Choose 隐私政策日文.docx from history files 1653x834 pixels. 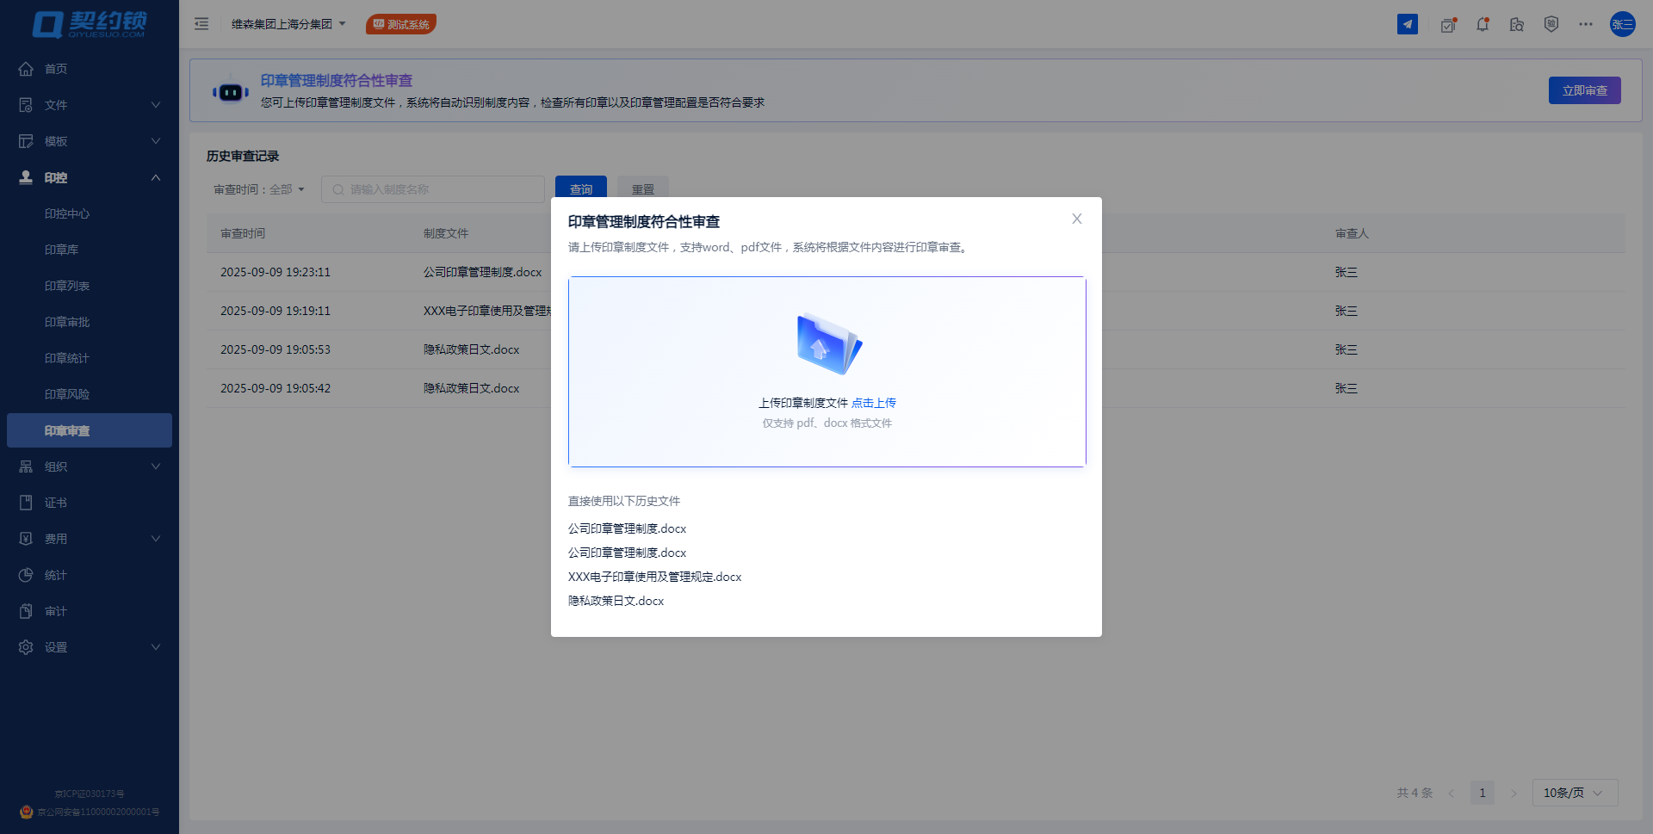pyautogui.click(x=616, y=601)
